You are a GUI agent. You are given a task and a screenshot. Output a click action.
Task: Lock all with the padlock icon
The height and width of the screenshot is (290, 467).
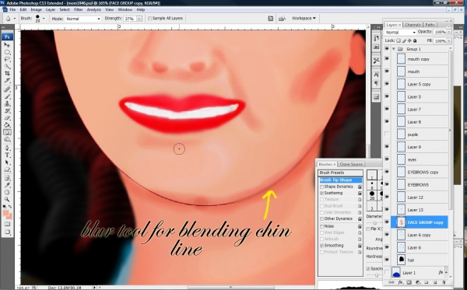(x=415, y=40)
